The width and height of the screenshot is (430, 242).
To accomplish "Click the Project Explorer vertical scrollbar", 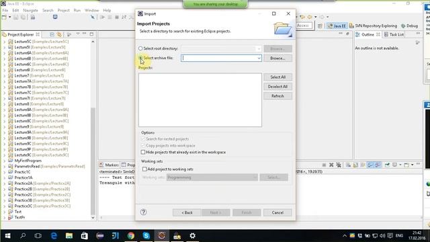I will tap(93, 161).
